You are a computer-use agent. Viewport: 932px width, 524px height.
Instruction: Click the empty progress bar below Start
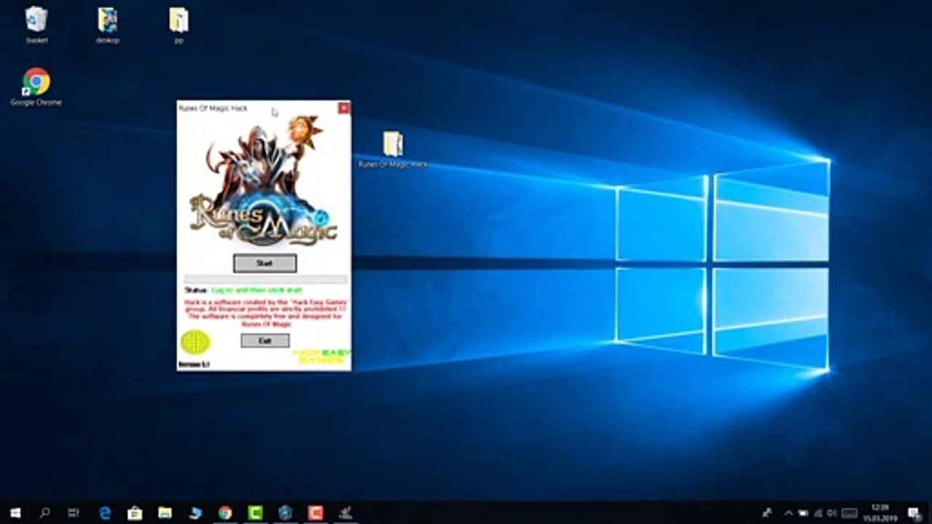point(265,279)
